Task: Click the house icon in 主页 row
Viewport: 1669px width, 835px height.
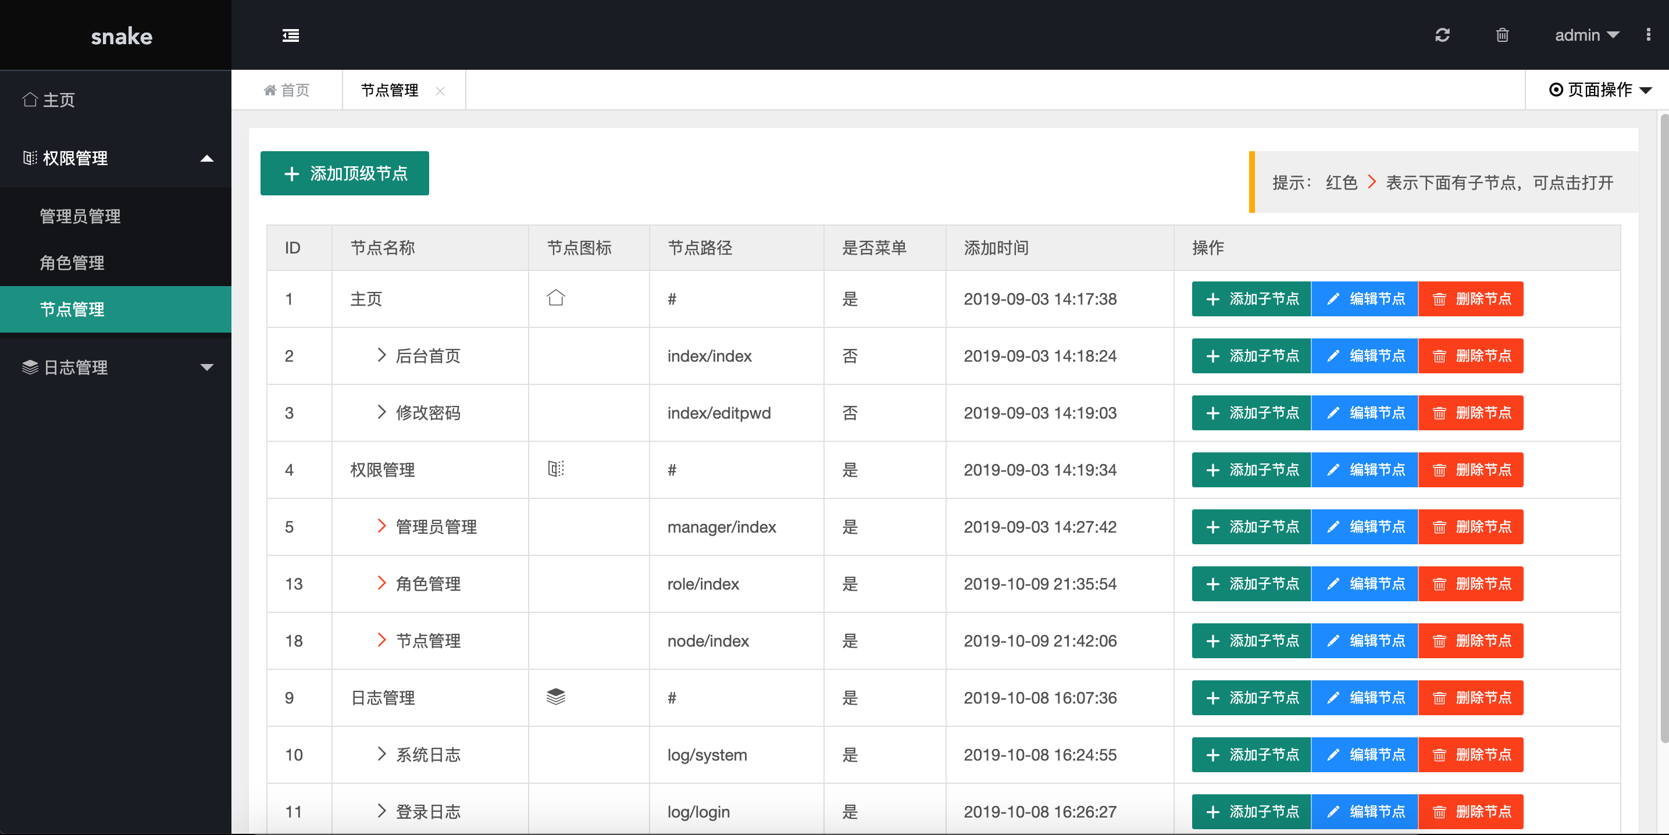Action: pos(556,298)
